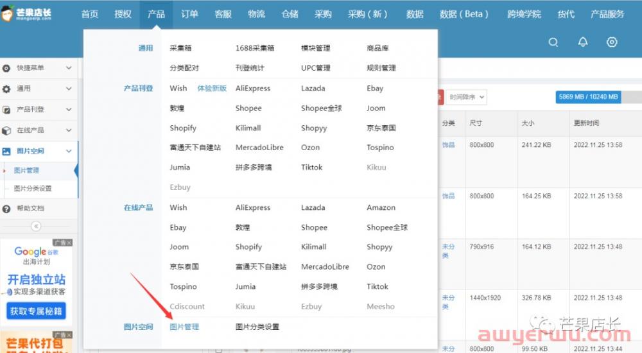Screen dimensions: 642x353
Task: Click the 体验新版 link beside Wish
Action: click(x=212, y=89)
